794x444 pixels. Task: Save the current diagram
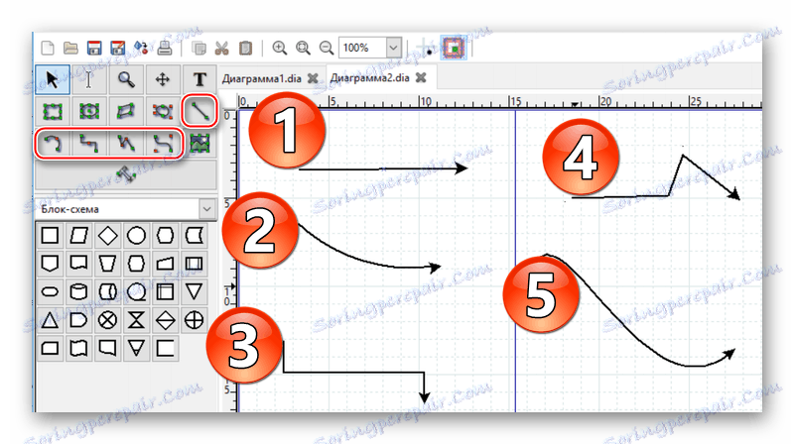pos(94,48)
